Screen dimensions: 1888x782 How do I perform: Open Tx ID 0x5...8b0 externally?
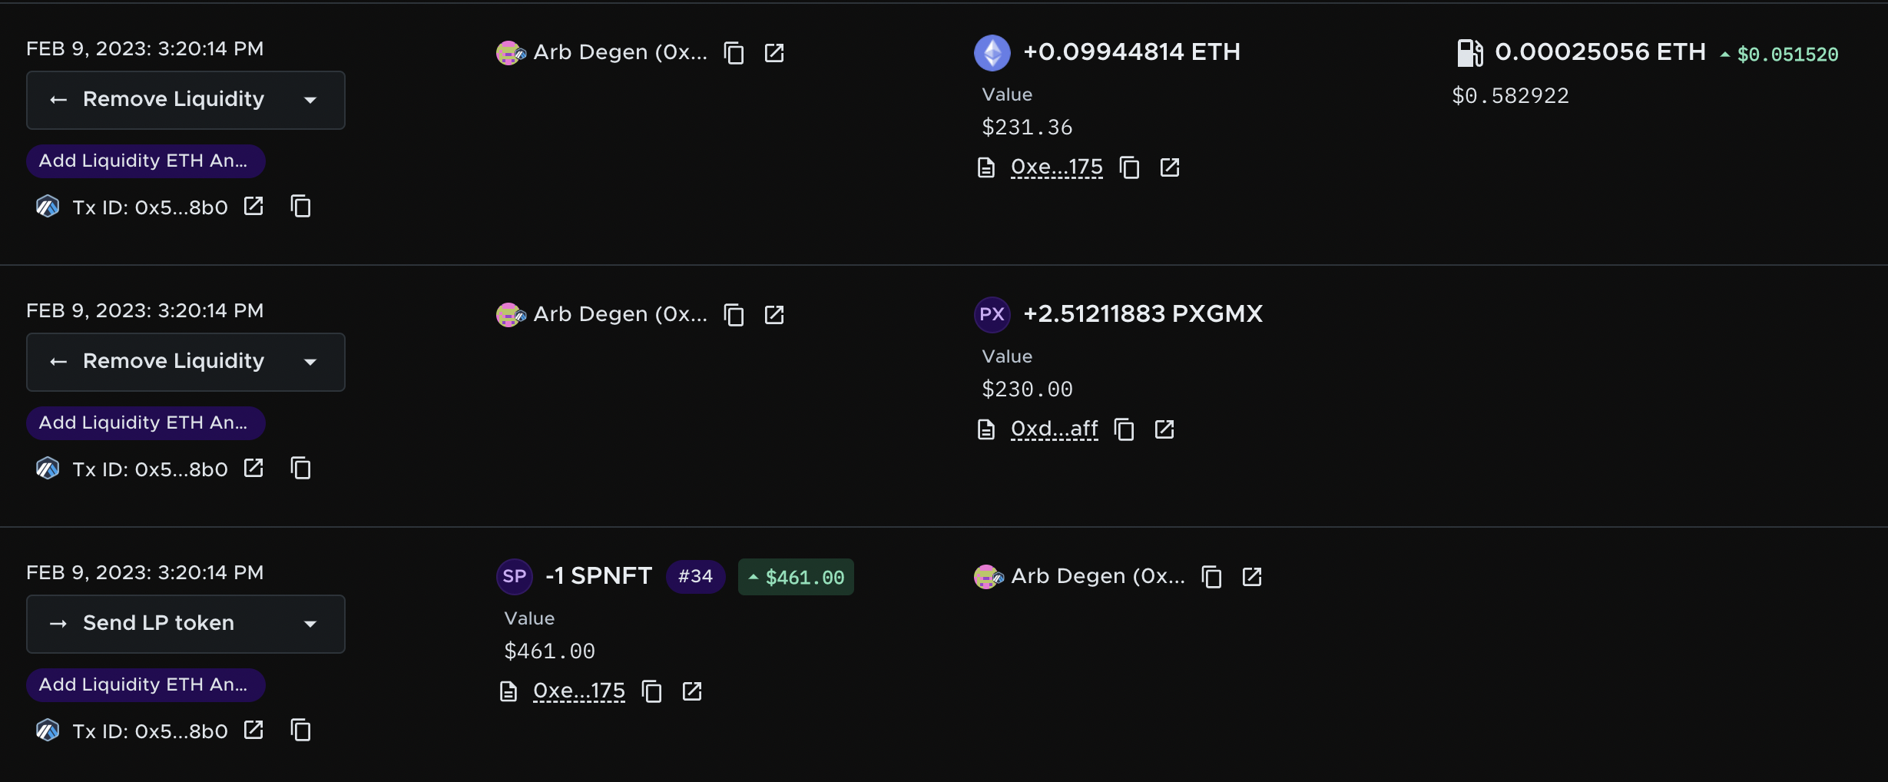coord(253,206)
